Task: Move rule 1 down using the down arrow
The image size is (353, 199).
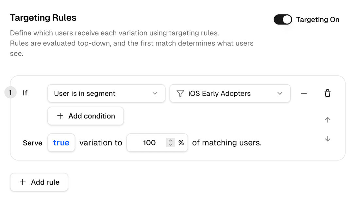Action: (x=328, y=139)
